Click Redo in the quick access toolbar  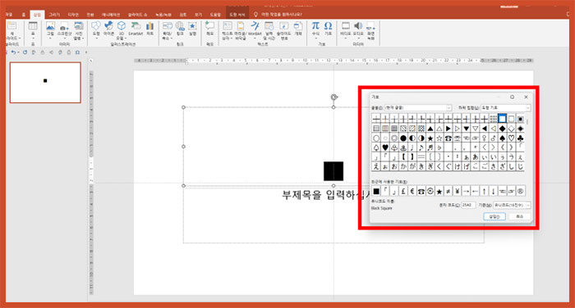[x=25, y=52]
